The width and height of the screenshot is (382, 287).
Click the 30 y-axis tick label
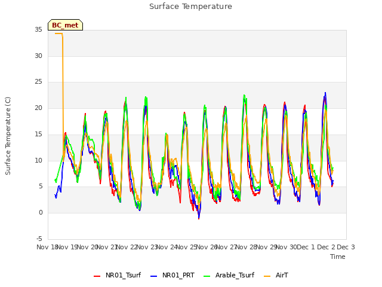click(x=38, y=56)
